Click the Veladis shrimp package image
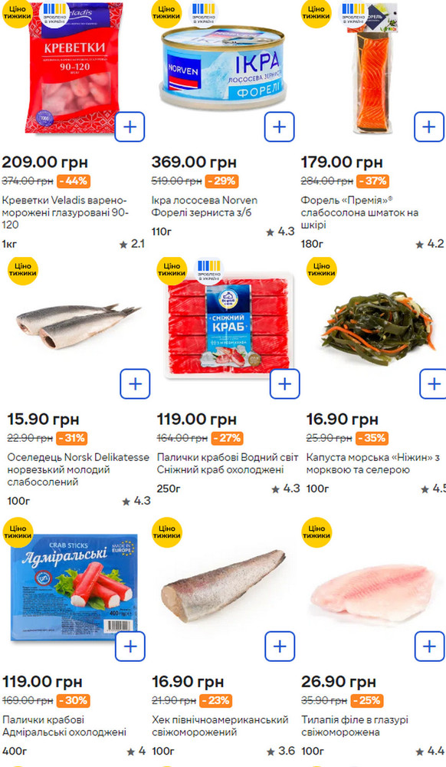The image size is (446, 767). point(74,67)
